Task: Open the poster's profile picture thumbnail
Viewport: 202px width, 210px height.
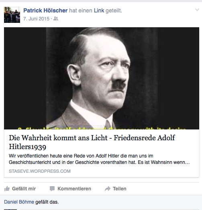Action: tap(12, 15)
